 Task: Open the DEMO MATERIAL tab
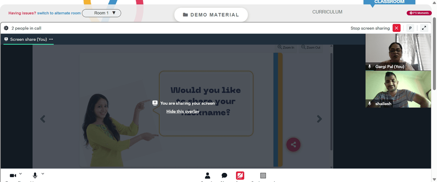pyautogui.click(x=211, y=15)
